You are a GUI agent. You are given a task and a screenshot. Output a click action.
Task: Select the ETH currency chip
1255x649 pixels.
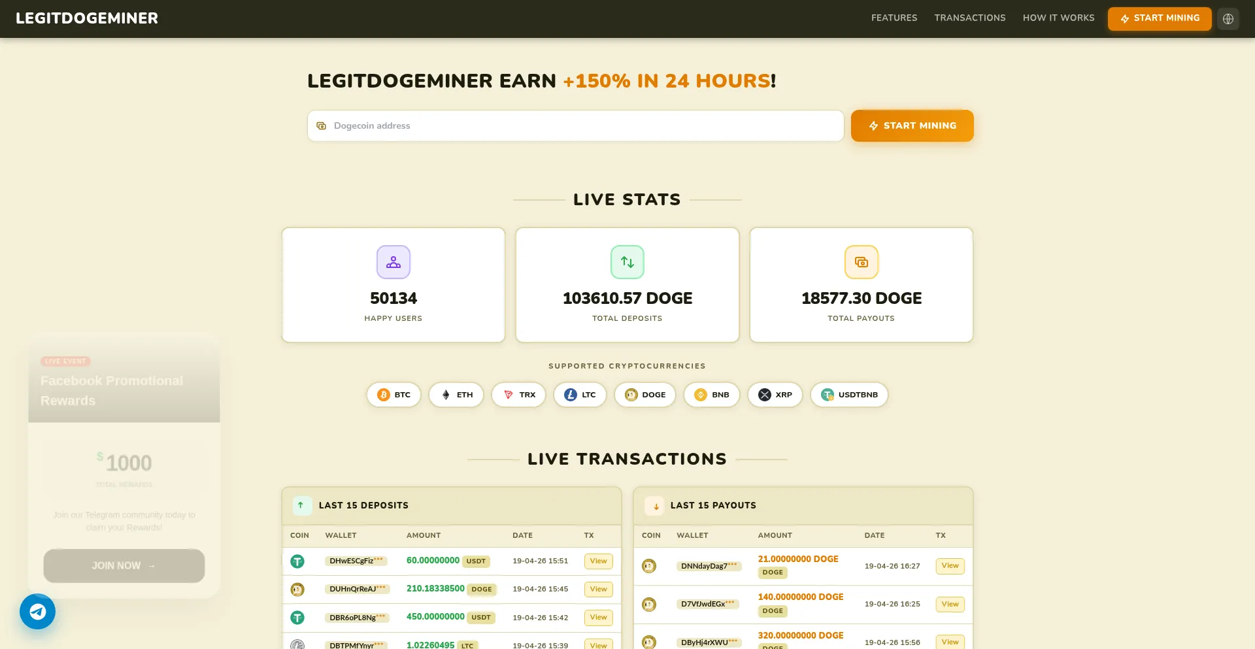[456, 395]
